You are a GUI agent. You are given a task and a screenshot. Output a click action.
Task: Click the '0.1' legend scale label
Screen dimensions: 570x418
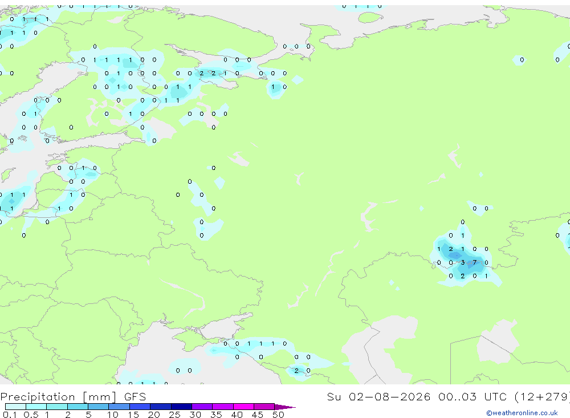point(10,415)
